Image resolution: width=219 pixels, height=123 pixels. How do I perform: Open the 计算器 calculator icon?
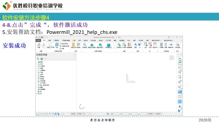[161, 45]
